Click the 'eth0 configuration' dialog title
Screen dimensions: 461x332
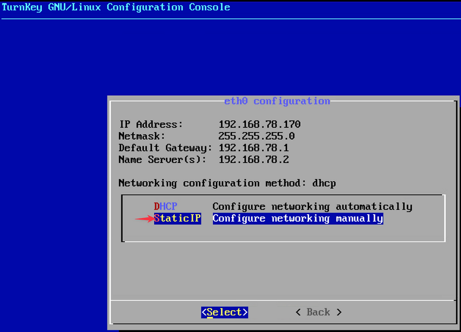[277, 101]
